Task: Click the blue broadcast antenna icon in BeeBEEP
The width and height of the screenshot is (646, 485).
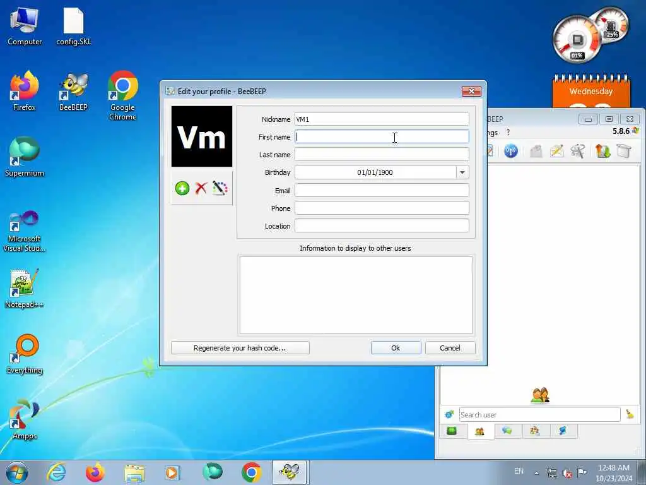Action: pos(511,151)
